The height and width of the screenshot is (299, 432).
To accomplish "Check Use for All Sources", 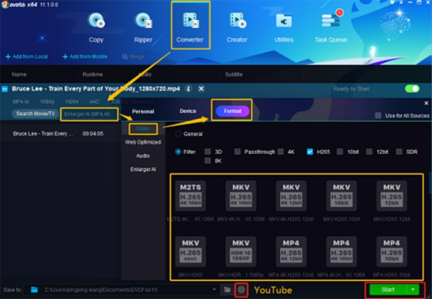I will [378, 115].
